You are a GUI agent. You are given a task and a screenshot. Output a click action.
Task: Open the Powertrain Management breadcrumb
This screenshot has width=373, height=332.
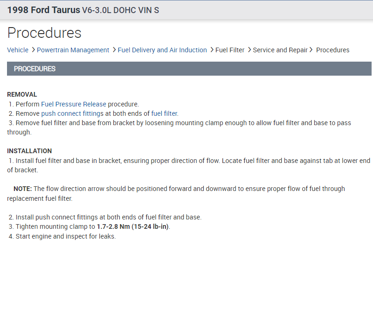click(x=73, y=50)
